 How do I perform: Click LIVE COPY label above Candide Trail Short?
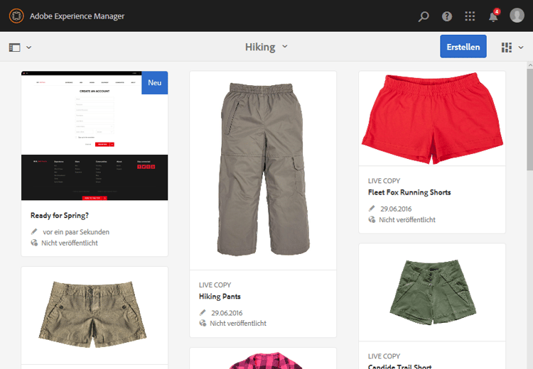coord(384,356)
